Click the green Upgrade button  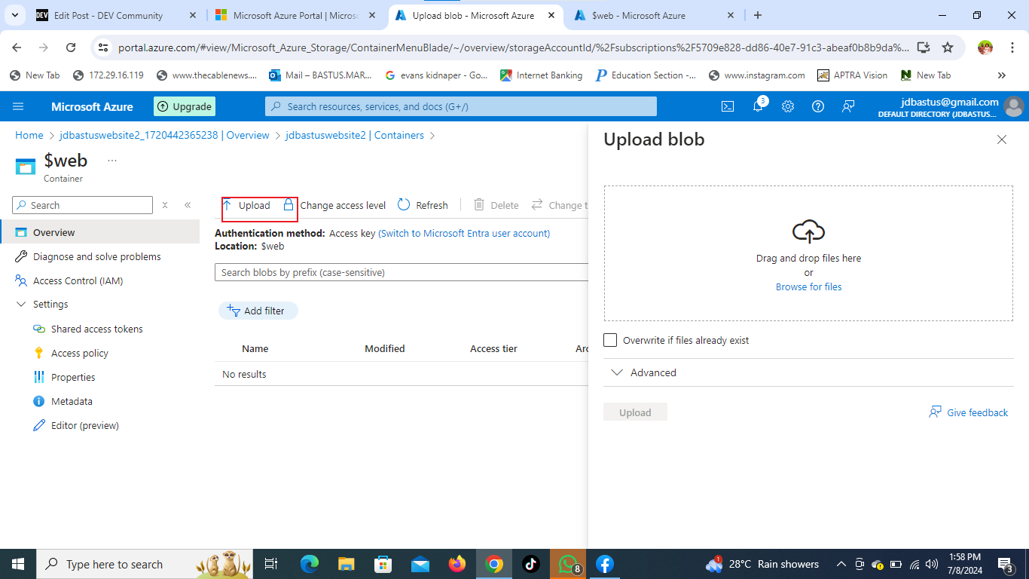click(x=185, y=106)
